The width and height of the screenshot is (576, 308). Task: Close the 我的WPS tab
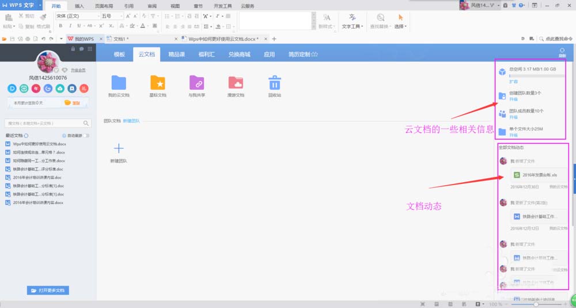[100, 39]
